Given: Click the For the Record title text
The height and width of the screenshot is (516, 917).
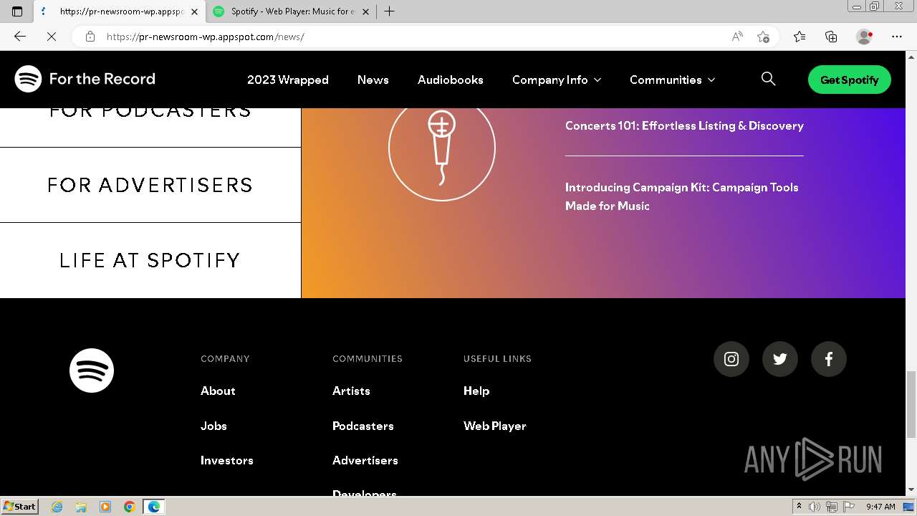Looking at the screenshot, I should (102, 79).
